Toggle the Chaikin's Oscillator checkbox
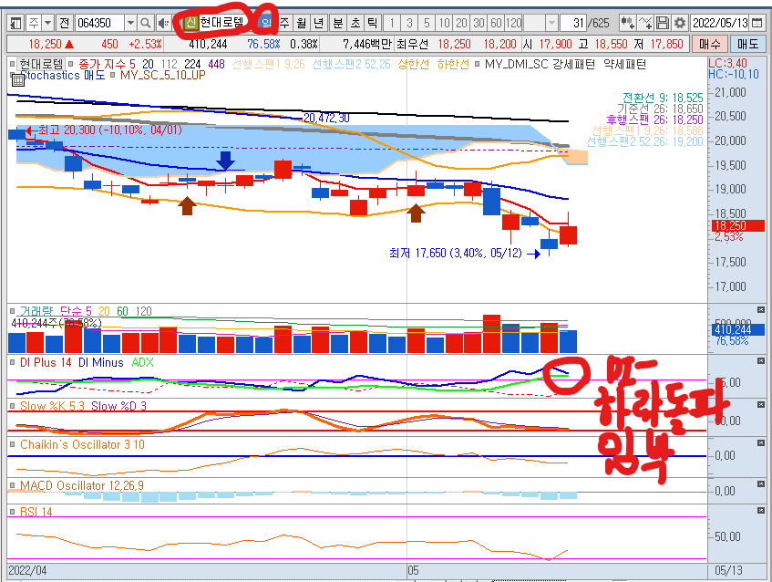772x582 pixels. 13,444
